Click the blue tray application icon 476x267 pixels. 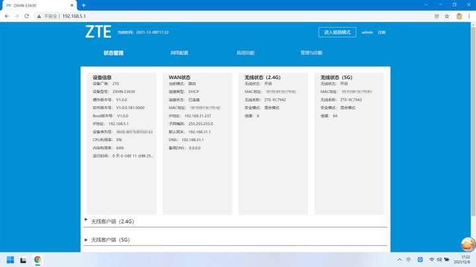(x=420, y=260)
